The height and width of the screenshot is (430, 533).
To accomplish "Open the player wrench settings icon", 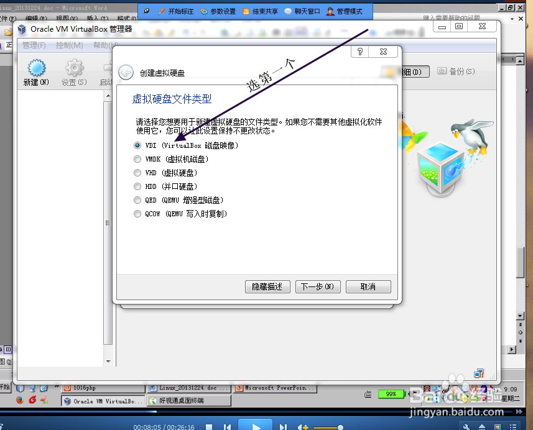I will [466, 427].
